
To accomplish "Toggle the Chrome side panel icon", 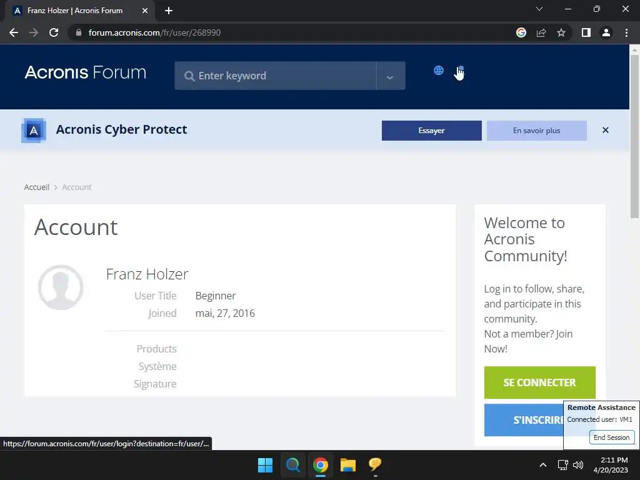I will [x=586, y=32].
